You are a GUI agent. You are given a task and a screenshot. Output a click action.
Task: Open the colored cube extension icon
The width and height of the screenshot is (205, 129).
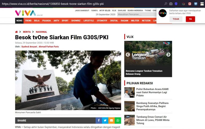click(x=183, y=4)
